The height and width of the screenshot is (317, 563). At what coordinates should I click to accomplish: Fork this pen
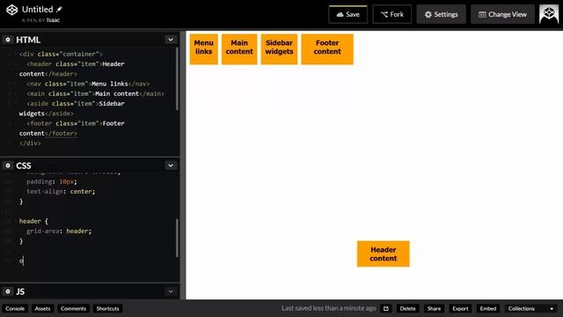click(392, 14)
